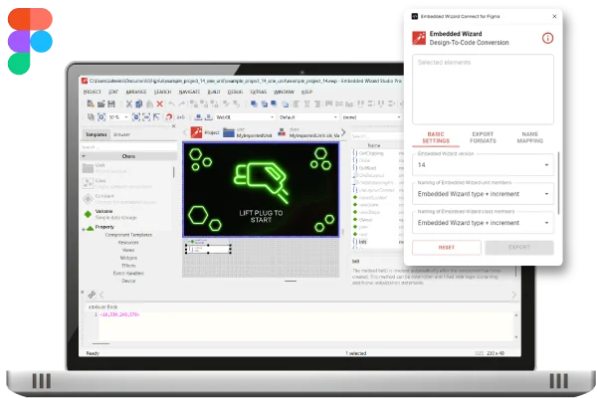
Task: Click the Selected elements text box
Action: tap(483, 90)
